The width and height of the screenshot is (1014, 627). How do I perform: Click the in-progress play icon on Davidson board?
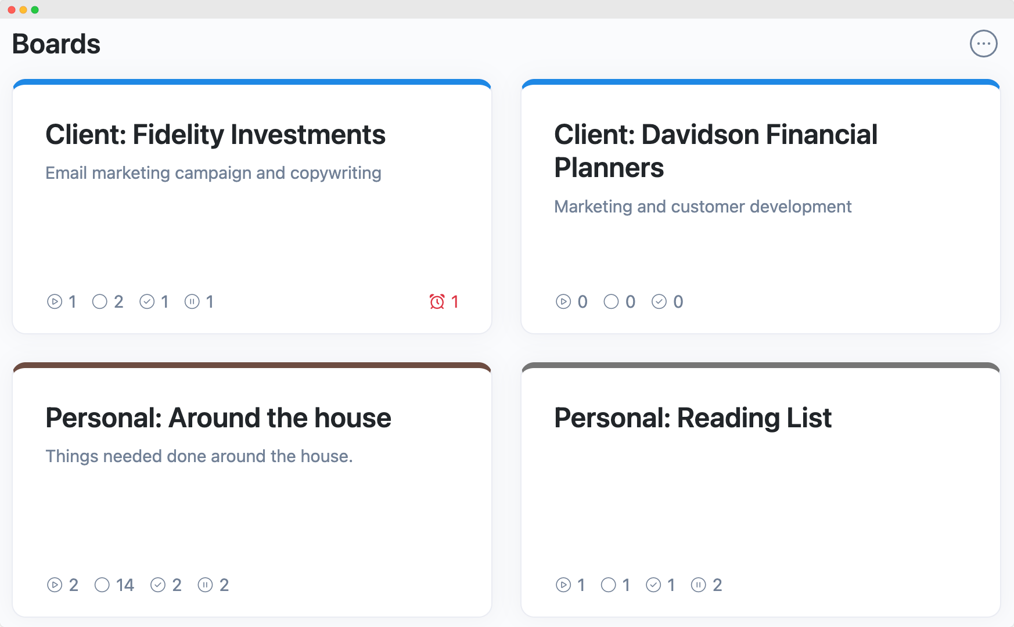[563, 302]
